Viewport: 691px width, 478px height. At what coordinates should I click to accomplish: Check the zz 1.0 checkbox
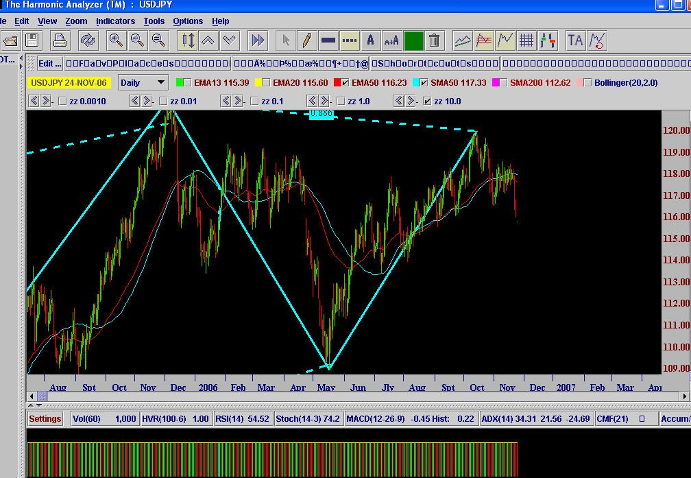341,101
